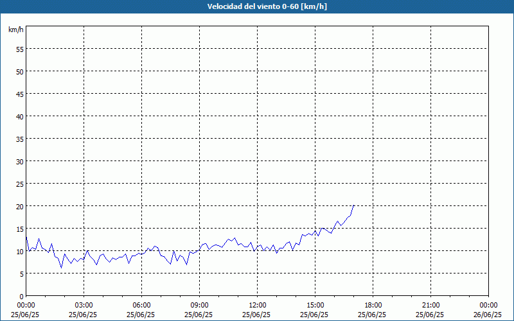Click the 26/06/25 date label
The image size is (514, 321).
tap(488, 315)
